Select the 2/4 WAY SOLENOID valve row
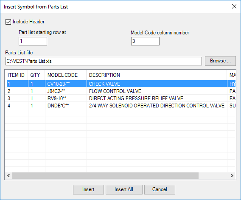 tap(121, 106)
